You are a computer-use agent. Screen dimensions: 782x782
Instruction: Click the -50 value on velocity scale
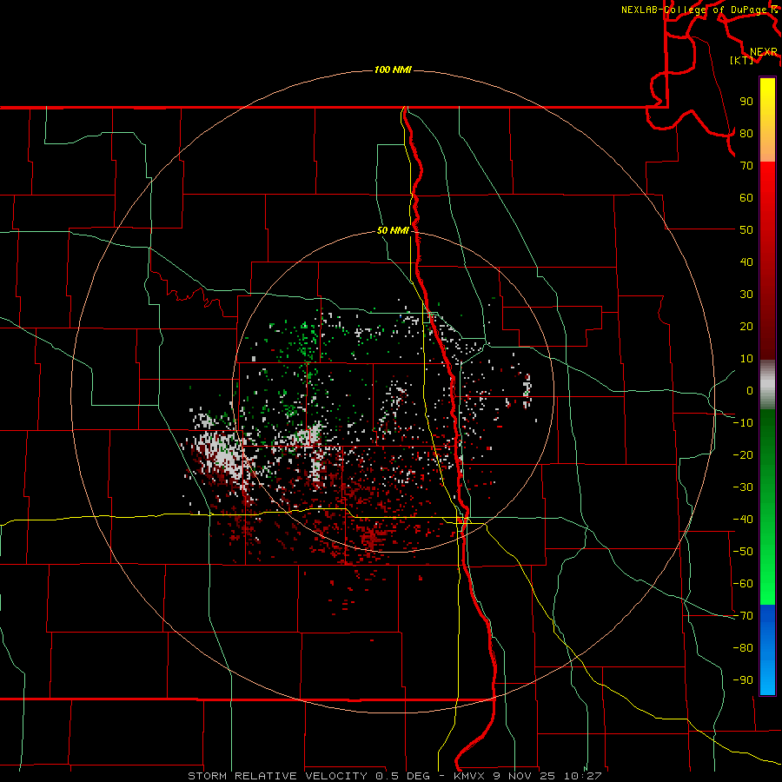click(743, 552)
